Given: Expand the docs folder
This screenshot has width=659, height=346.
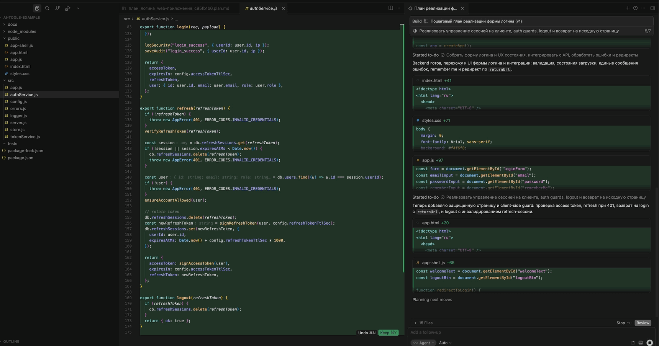Looking at the screenshot, I should click(12, 24).
